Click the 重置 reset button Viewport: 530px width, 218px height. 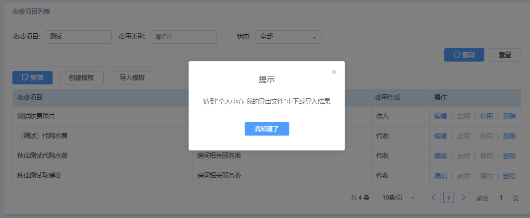tap(505, 55)
